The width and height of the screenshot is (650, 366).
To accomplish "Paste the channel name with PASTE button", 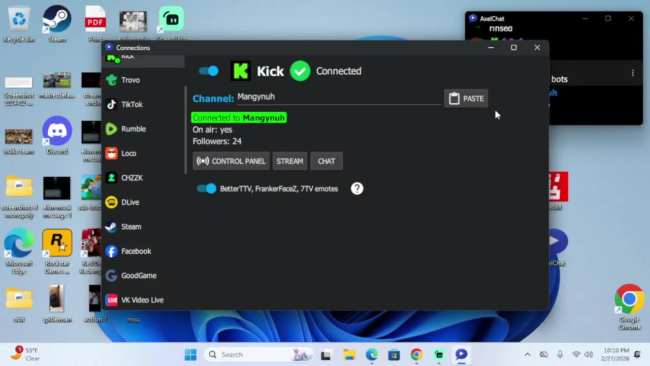I will pos(466,99).
